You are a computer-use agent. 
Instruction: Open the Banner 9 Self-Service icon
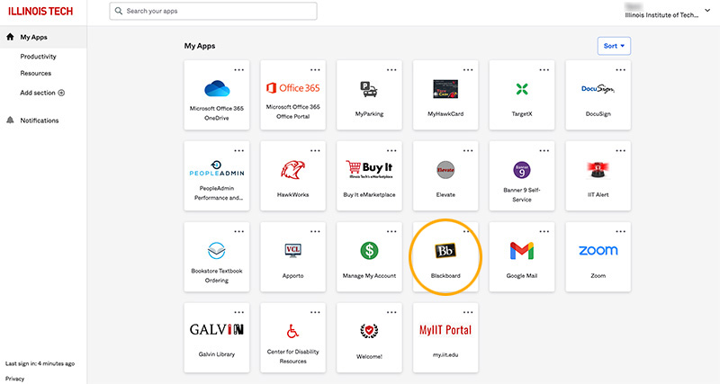pyautogui.click(x=522, y=170)
